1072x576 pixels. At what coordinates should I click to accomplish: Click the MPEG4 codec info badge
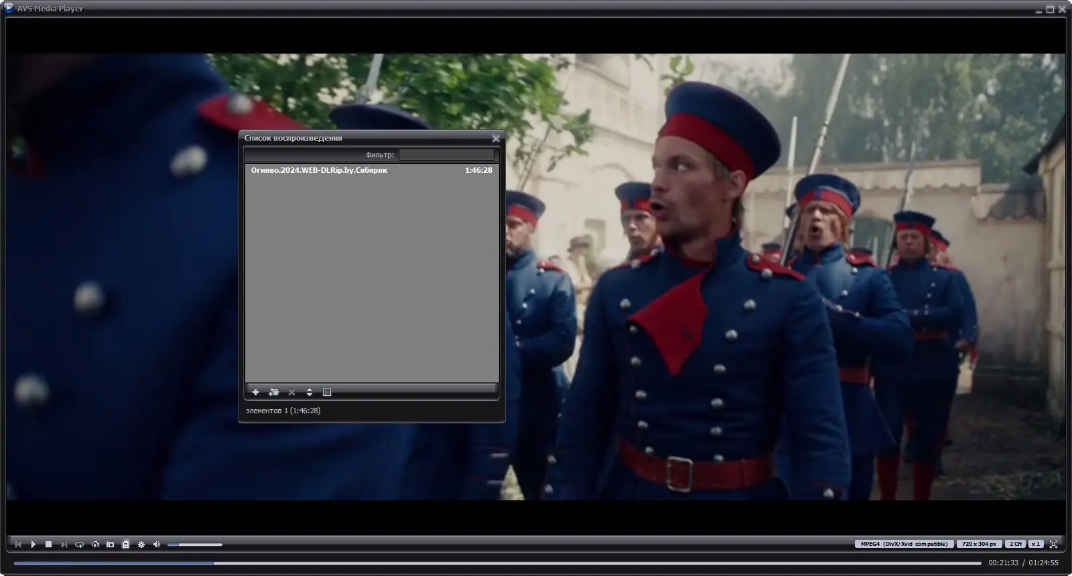(904, 544)
